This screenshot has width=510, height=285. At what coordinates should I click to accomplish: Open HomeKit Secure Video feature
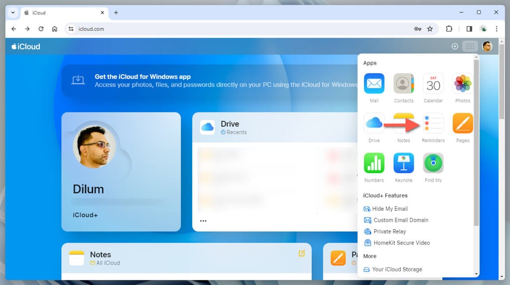pos(397,243)
